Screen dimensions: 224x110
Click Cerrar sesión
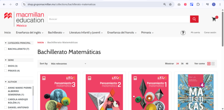tap(210, 32)
